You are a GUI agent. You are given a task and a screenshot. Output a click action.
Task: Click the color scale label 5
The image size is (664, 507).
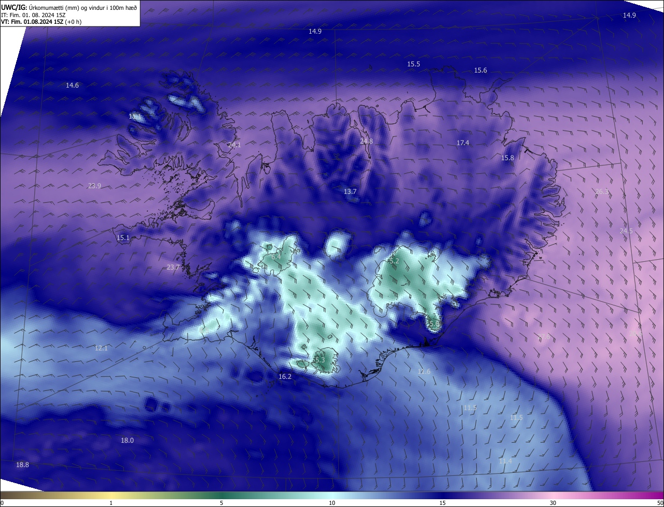click(x=222, y=503)
